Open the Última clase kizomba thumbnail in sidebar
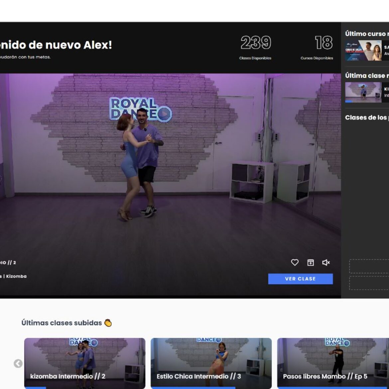Viewport: 389px width, 389px height. tap(363, 92)
